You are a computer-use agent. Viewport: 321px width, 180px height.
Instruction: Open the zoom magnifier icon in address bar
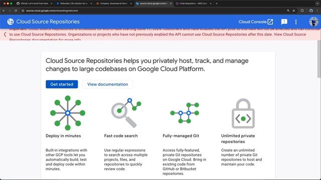(x=288, y=10)
